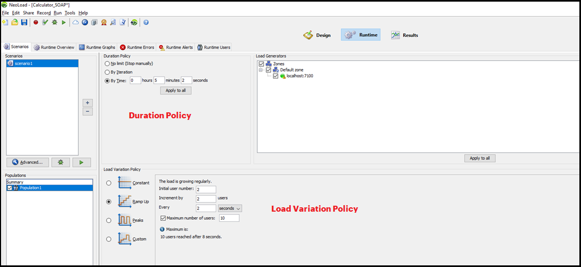Click the Constant load graph icon
581x267 pixels.
click(124, 183)
